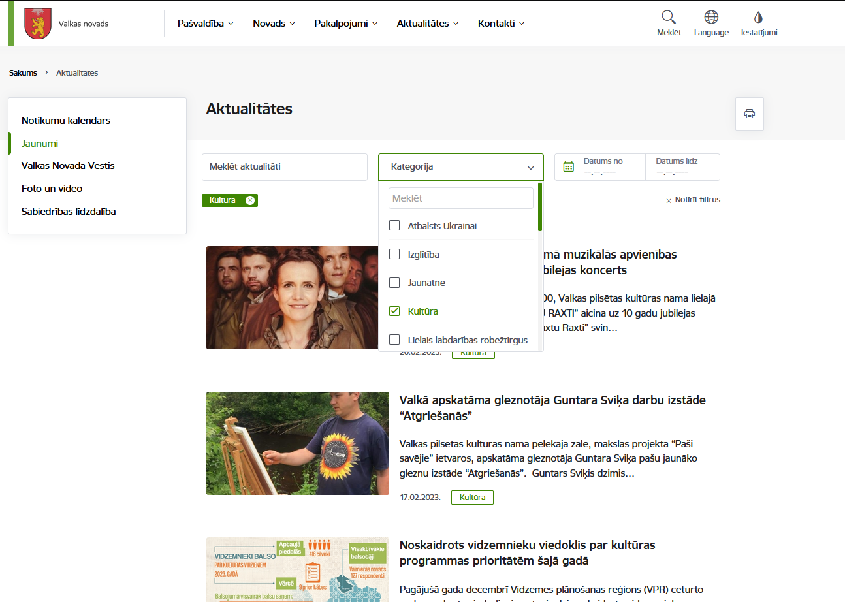
Task: Open the Guntara Sviķa exhibition article title
Action: 552,407
